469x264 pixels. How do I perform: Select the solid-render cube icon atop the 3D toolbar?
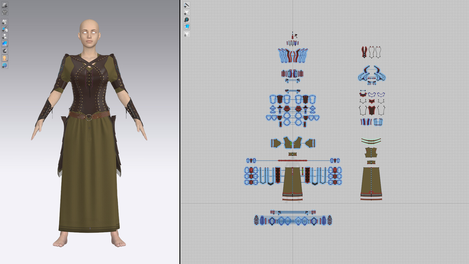tap(4, 5)
